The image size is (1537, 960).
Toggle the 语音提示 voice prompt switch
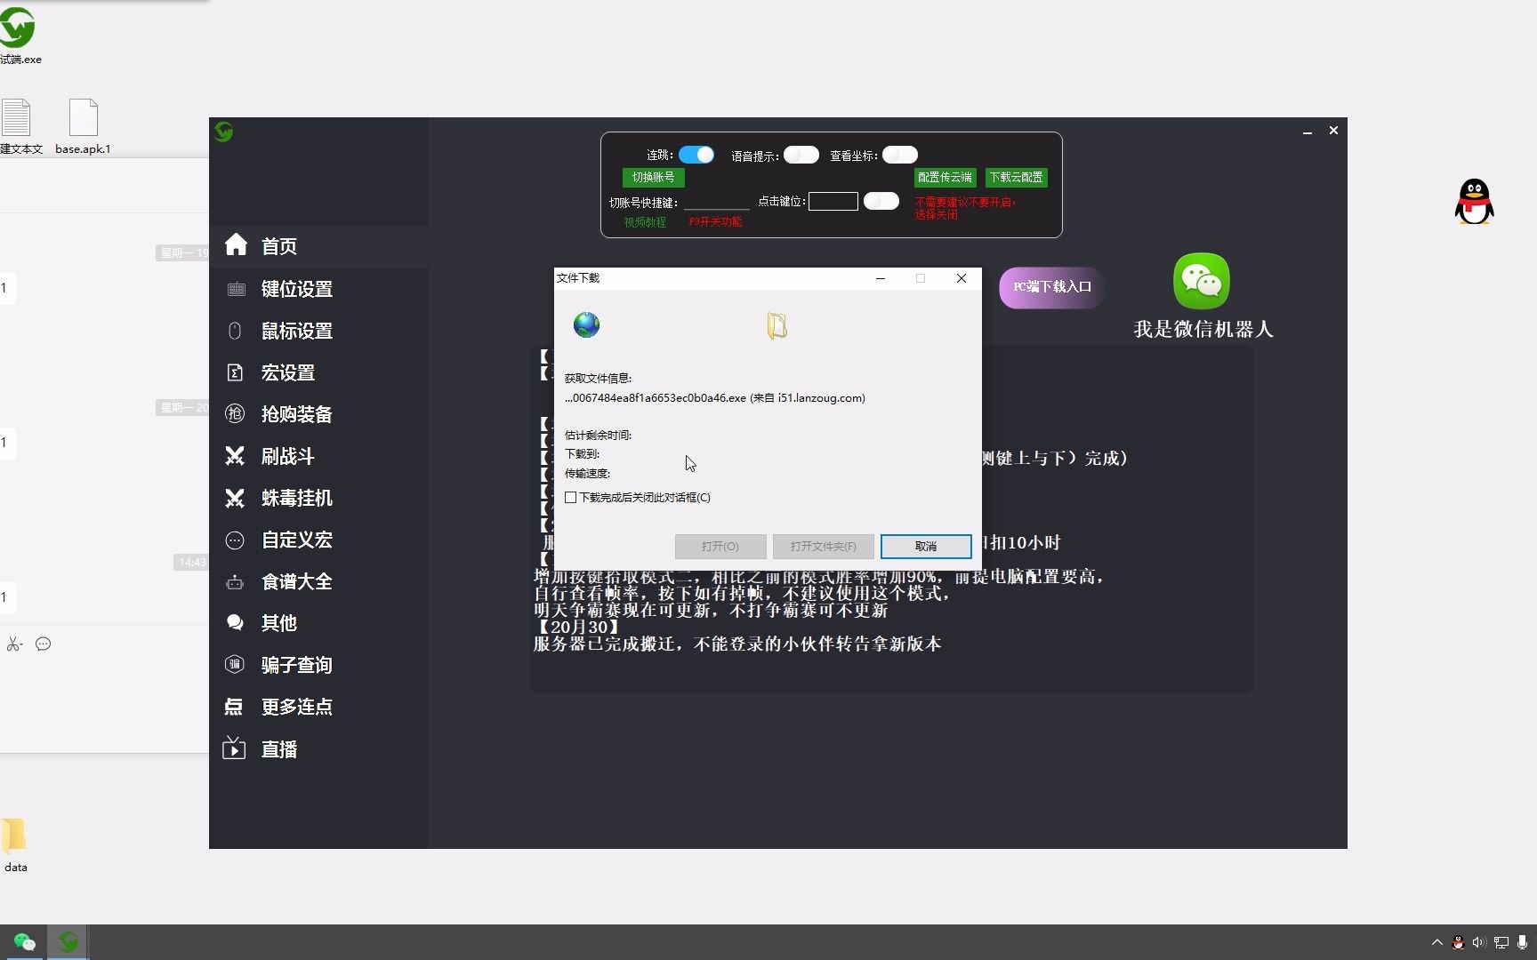click(801, 155)
